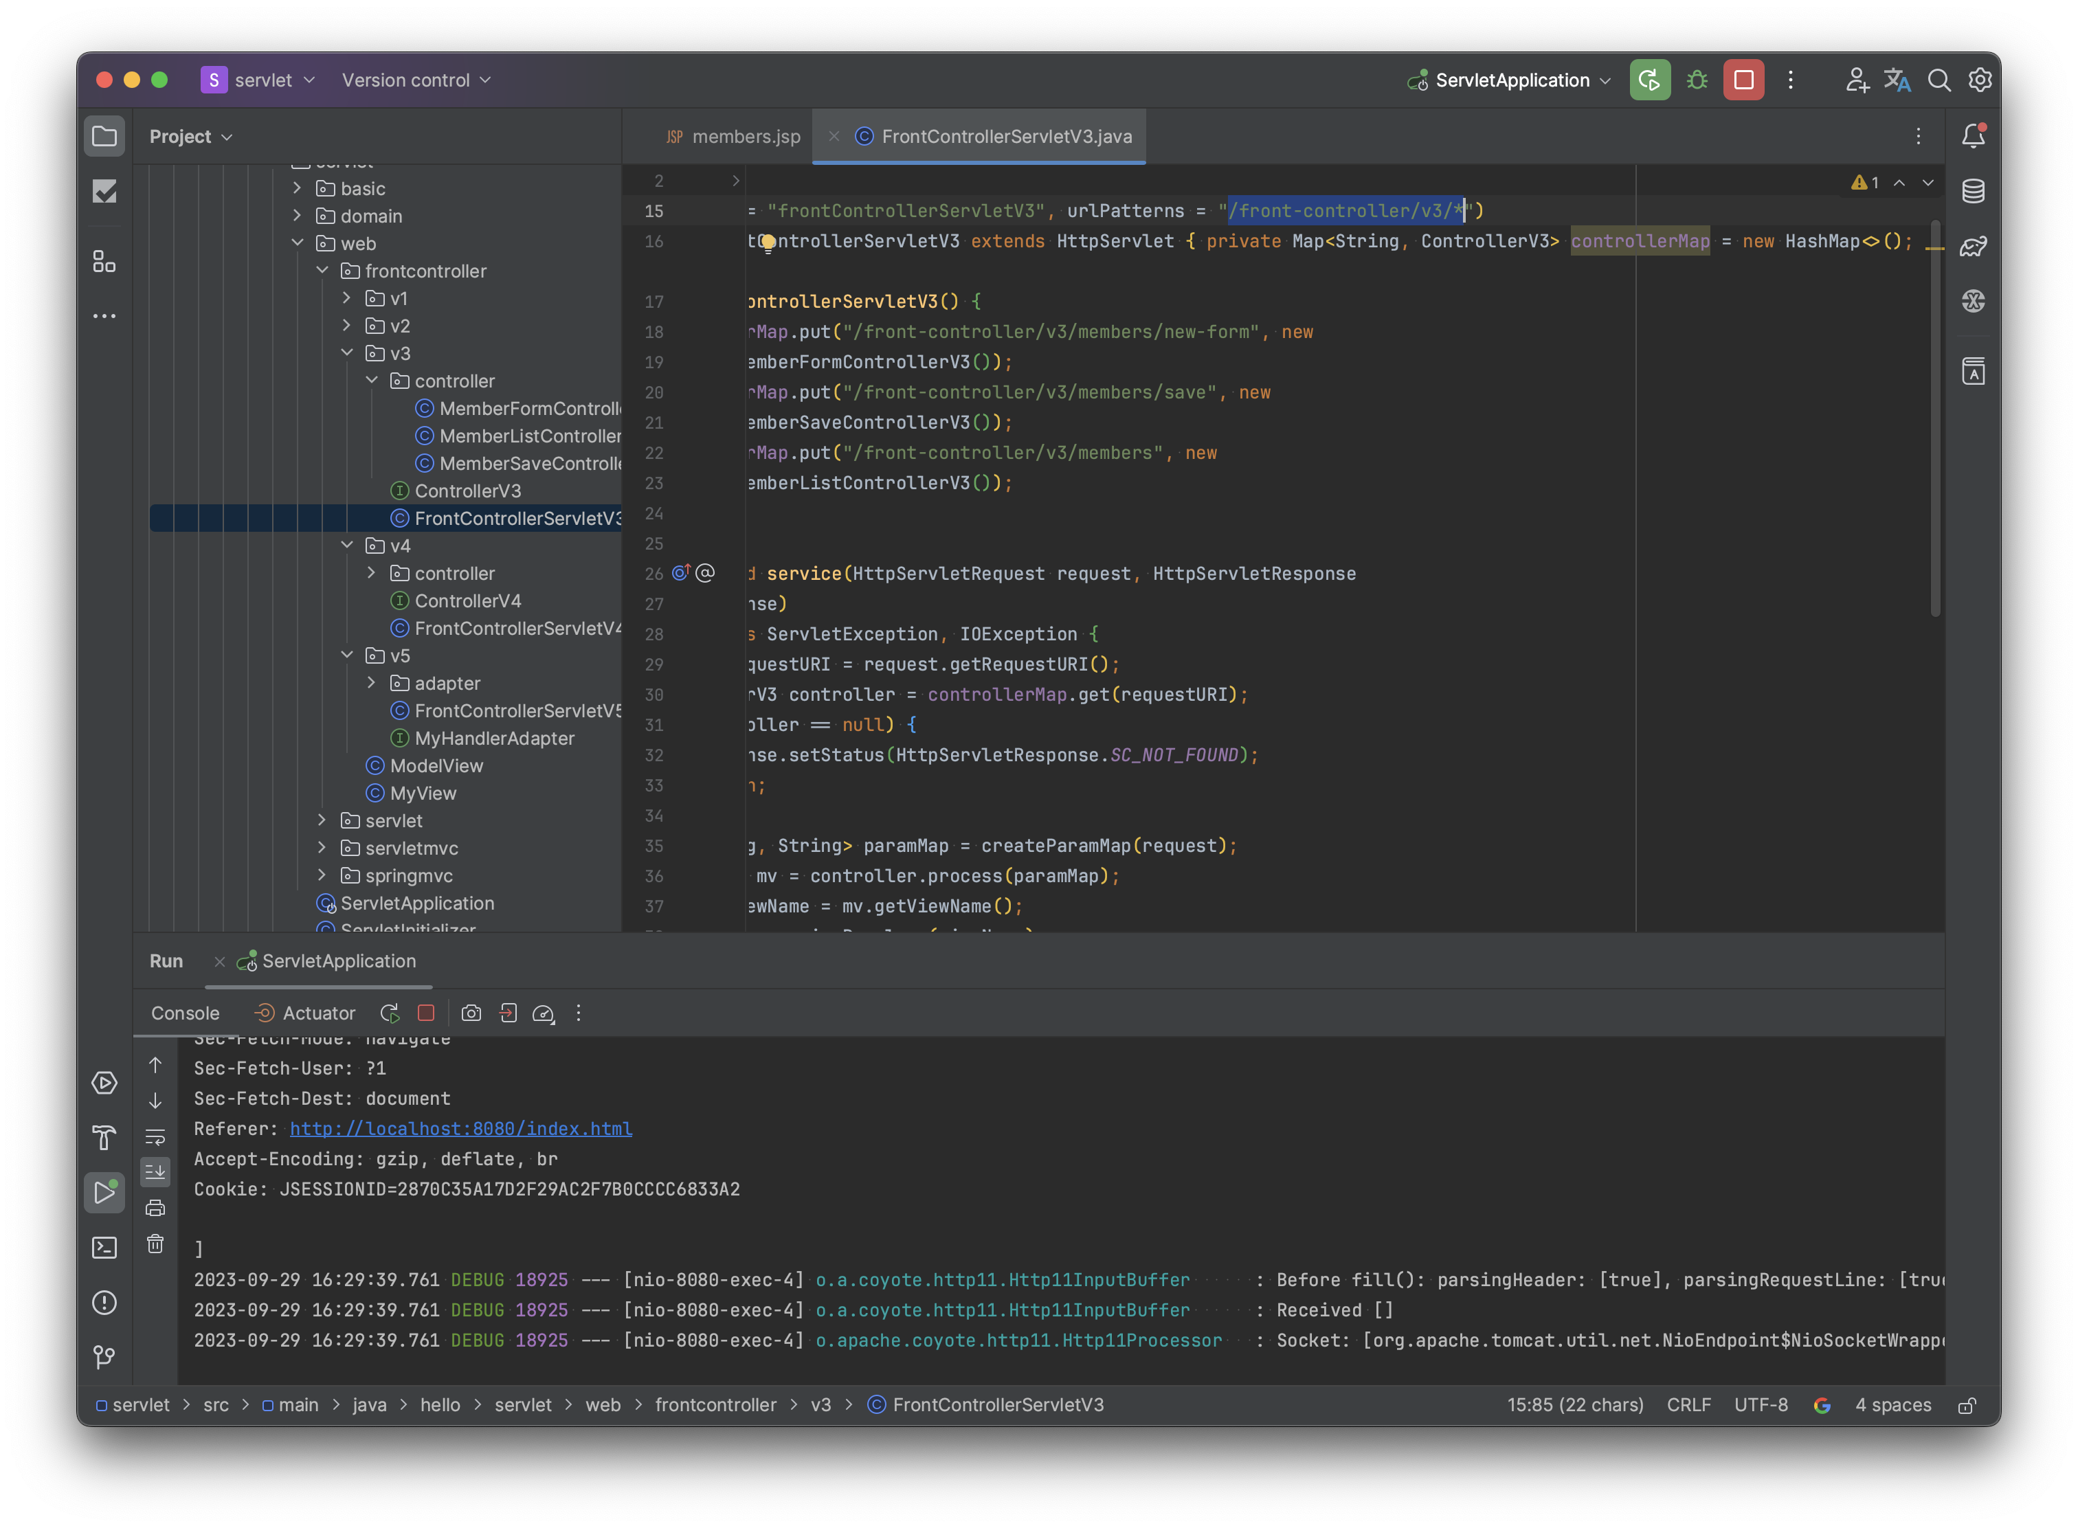Take thread dump camera icon
2078x1528 pixels.
coord(471,1013)
